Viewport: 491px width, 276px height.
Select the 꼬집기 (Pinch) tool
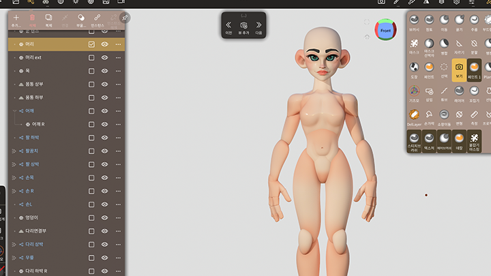[474, 94]
